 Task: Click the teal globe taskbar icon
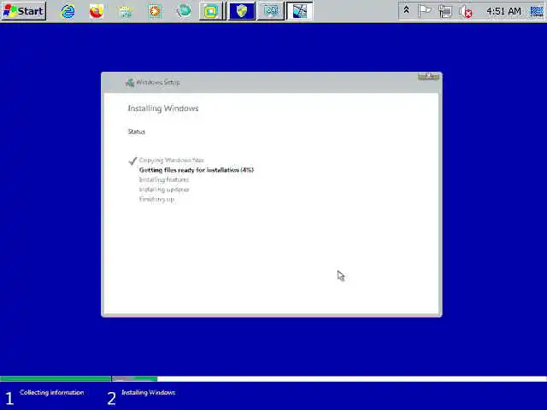[184, 11]
